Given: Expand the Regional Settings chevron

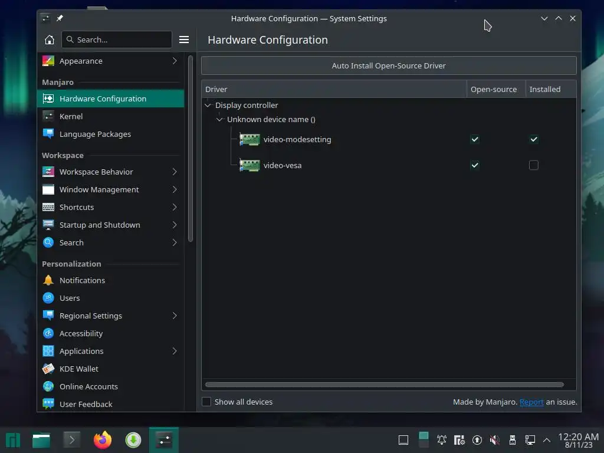Looking at the screenshot, I should [175, 316].
